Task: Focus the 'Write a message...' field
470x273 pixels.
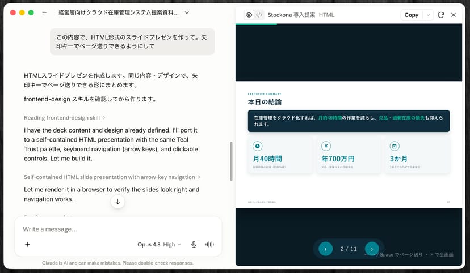Action: pyautogui.click(x=118, y=229)
